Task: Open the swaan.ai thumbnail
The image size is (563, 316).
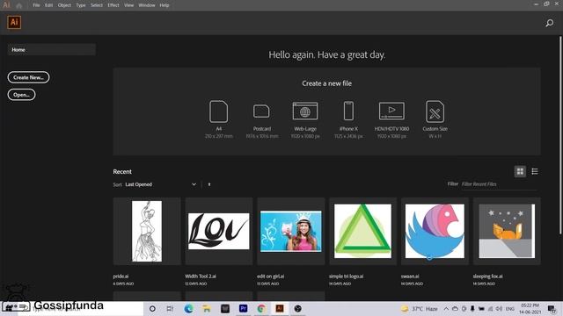Action: coord(435,231)
